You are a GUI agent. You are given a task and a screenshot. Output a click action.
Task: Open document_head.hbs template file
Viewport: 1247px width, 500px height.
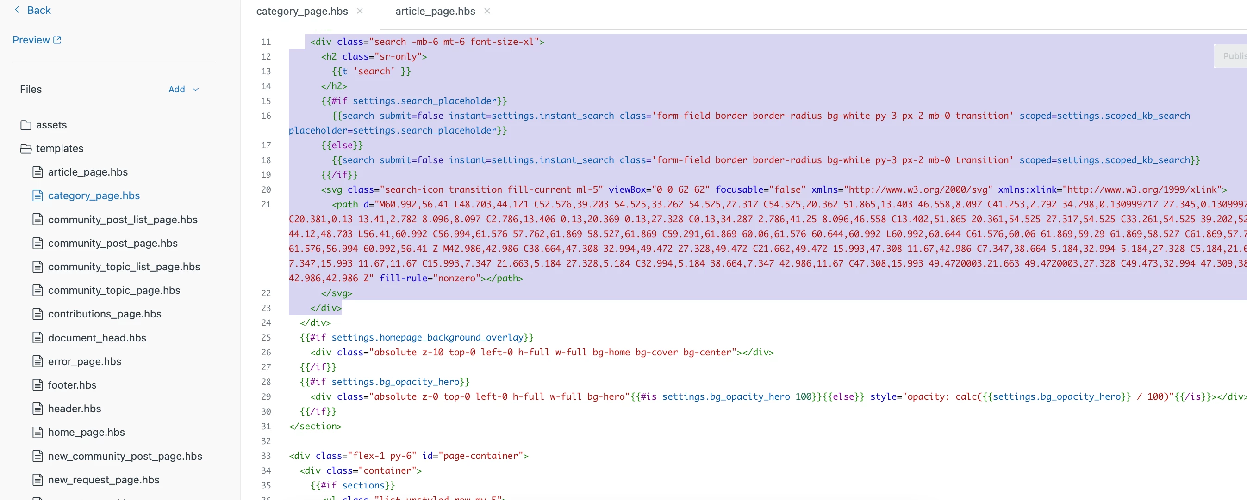coord(97,338)
